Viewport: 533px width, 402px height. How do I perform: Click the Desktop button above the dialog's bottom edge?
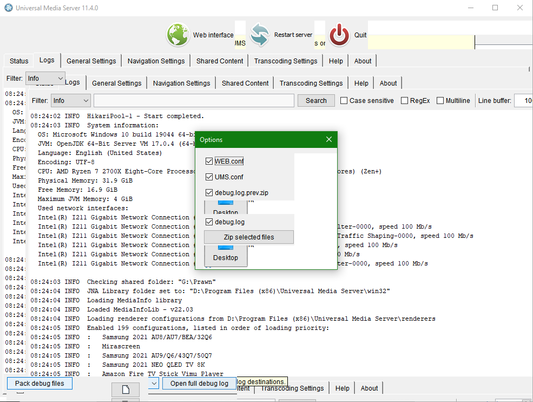click(226, 255)
